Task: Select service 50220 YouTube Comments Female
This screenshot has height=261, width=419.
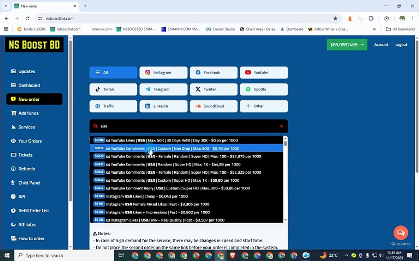Action: [187, 156]
